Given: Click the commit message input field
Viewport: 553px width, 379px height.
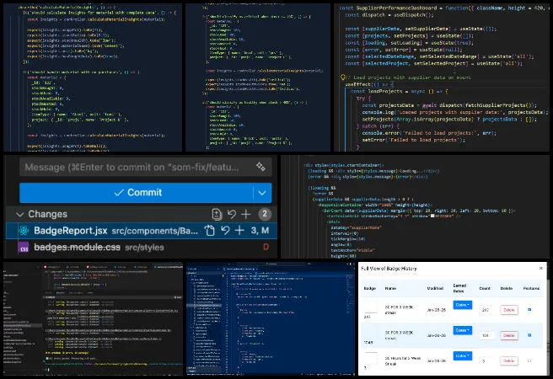Looking at the screenshot, I should (145, 167).
